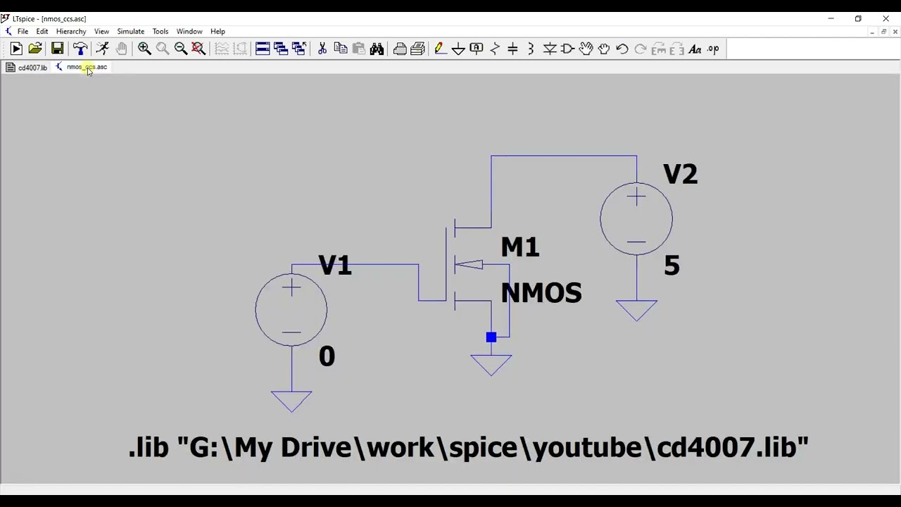The image size is (901, 507).
Task: Zoom out with the minus magnifier
Action: 181,49
